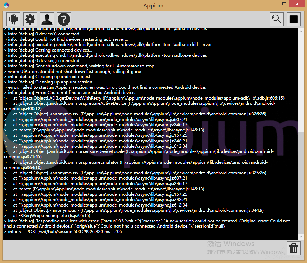Click the line "Responding to client with error"
The width and height of the screenshot is (307, 263).
147,223
